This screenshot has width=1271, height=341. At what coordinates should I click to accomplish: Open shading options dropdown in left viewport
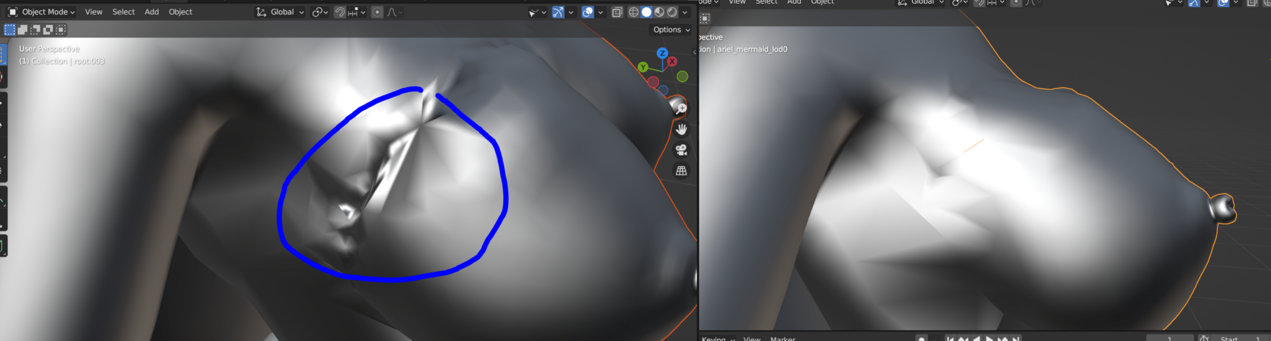coord(684,12)
